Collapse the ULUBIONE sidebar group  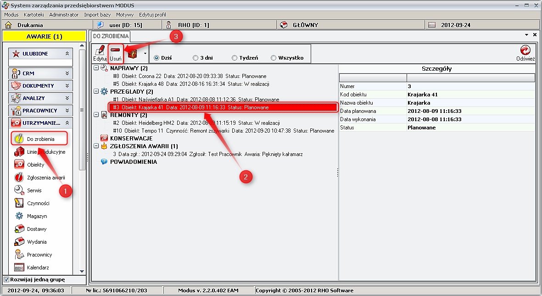click(67, 54)
